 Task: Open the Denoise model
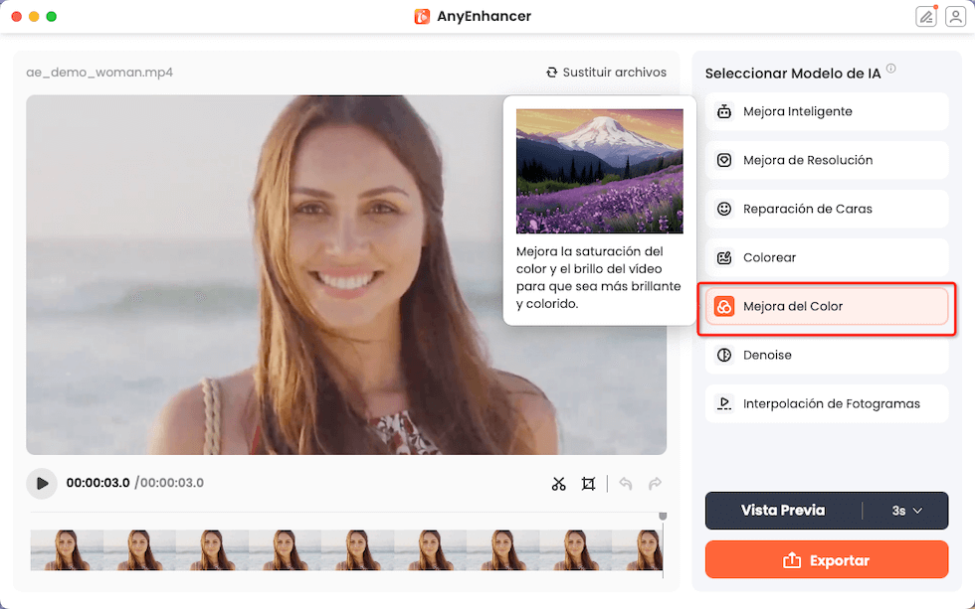826,355
